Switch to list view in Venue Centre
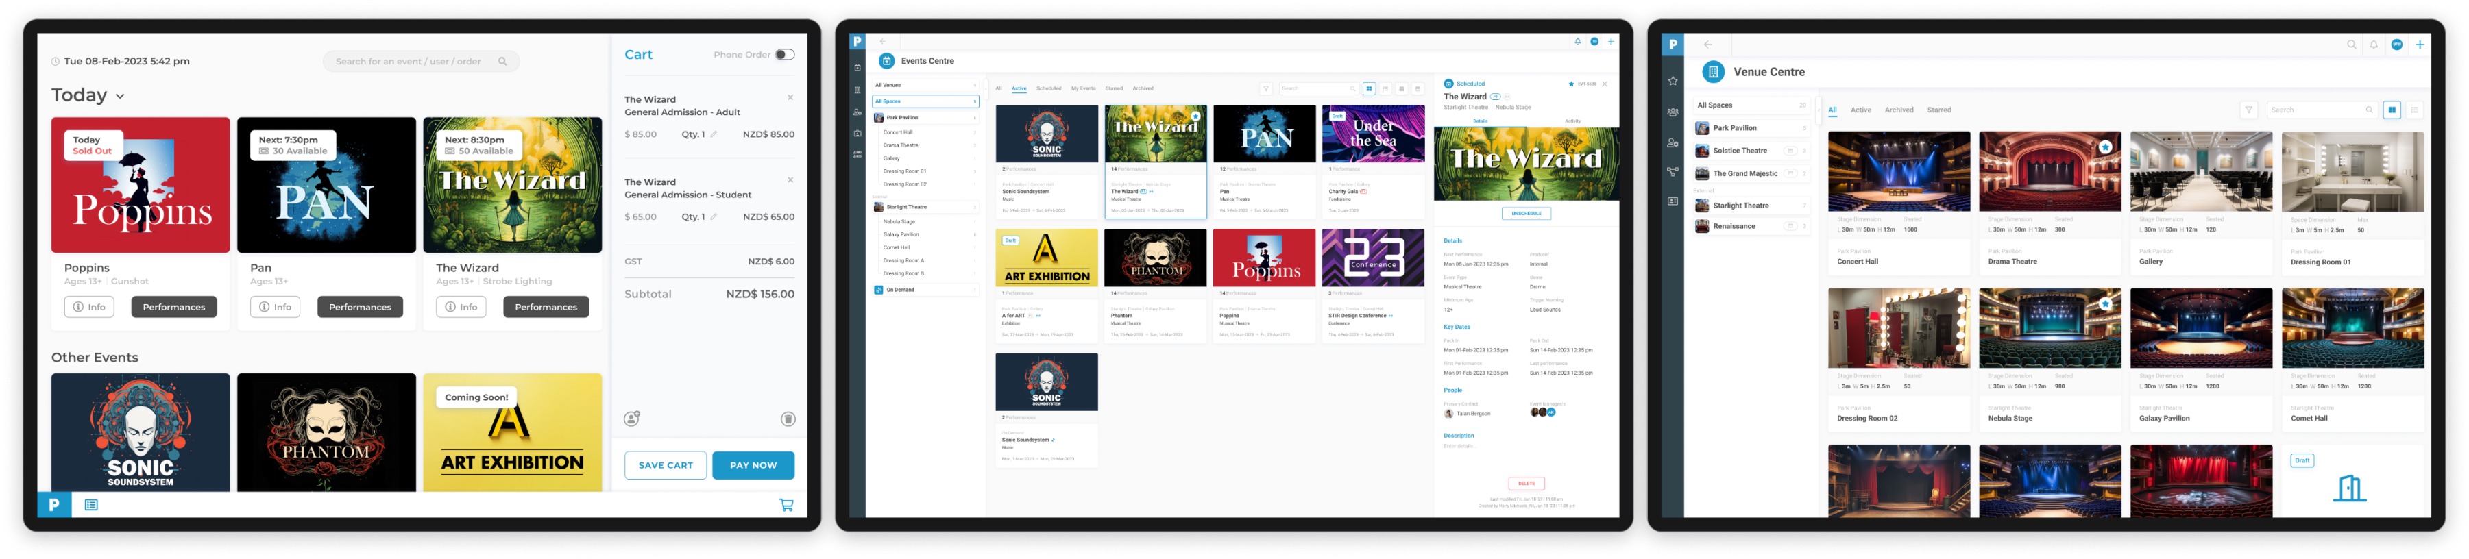This screenshot has width=2469, height=559. [2414, 110]
